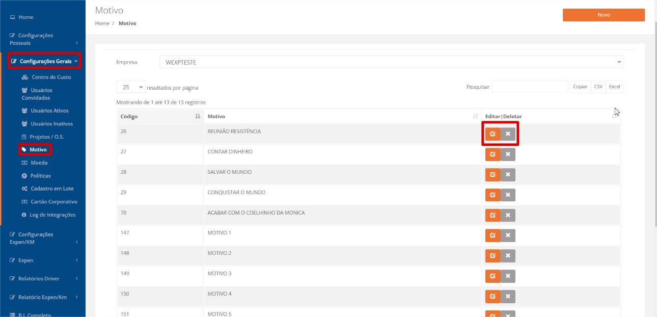Click the Políticas circle icon
This screenshot has height=317, width=657.
tap(24, 176)
